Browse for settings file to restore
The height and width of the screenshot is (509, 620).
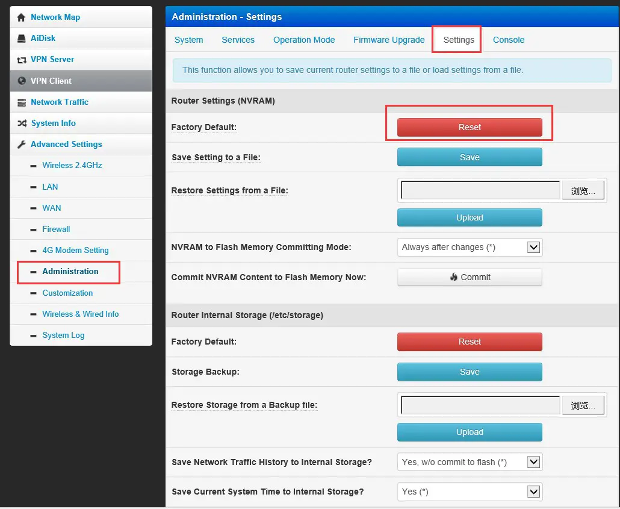point(583,191)
